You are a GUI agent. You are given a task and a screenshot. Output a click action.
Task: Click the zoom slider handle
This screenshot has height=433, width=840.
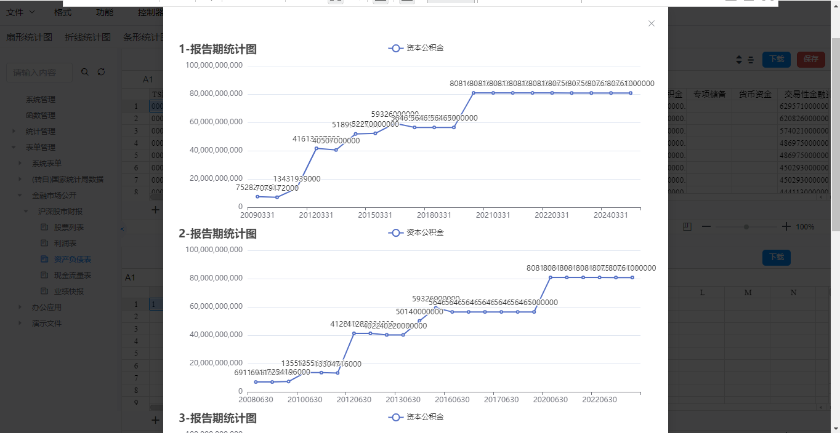click(x=746, y=227)
